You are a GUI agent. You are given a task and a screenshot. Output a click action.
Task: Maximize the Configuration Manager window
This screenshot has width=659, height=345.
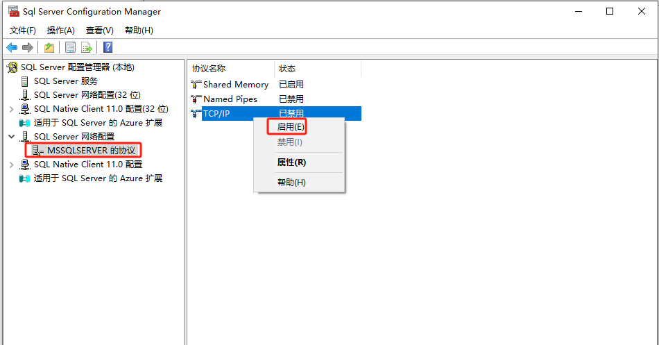coord(610,11)
